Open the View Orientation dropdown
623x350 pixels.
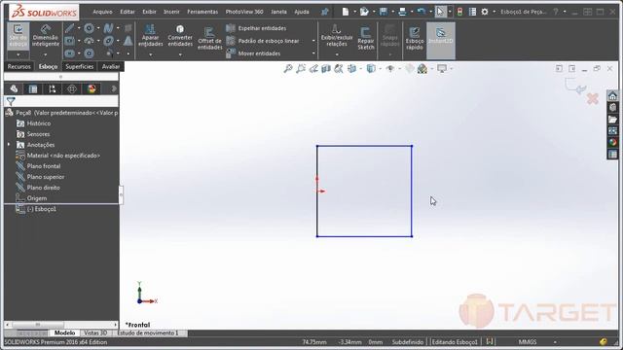click(351, 69)
